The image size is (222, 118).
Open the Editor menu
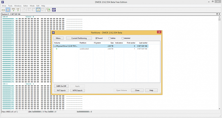[x=26, y=6]
